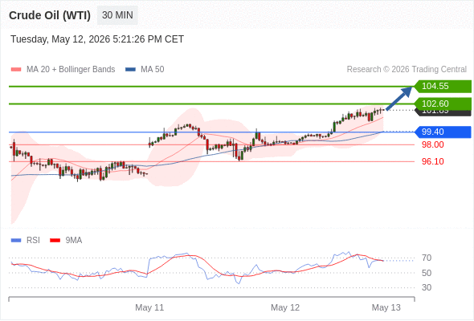
Task: Click the red 98.00 support label
Action: click(x=433, y=144)
